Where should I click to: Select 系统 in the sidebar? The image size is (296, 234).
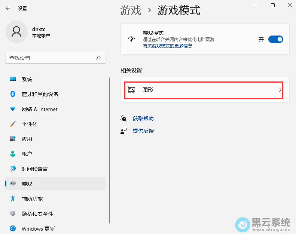click(27, 79)
